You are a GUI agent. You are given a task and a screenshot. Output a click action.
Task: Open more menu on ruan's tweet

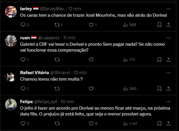pos(168,38)
